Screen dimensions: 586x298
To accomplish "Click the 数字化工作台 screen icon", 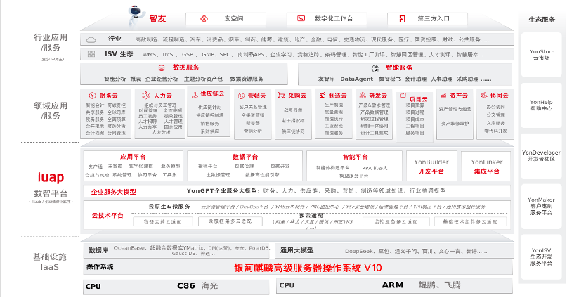I will (301, 19).
